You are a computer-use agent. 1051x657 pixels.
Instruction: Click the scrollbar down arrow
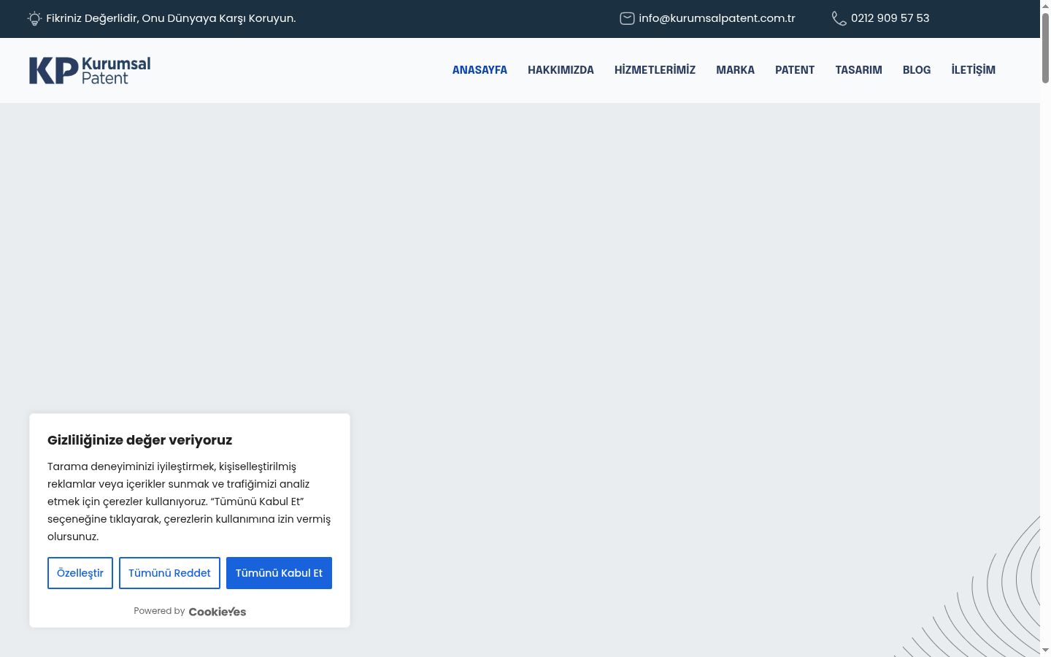coord(1045,650)
